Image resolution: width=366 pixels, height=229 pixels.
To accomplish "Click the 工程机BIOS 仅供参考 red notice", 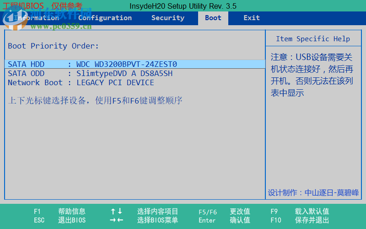I will pyautogui.click(x=43, y=6).
